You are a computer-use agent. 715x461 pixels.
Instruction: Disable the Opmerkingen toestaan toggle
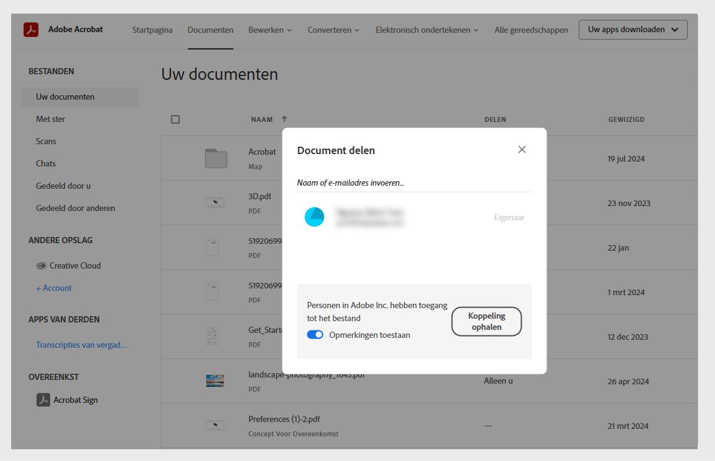(x=315, y=334)
